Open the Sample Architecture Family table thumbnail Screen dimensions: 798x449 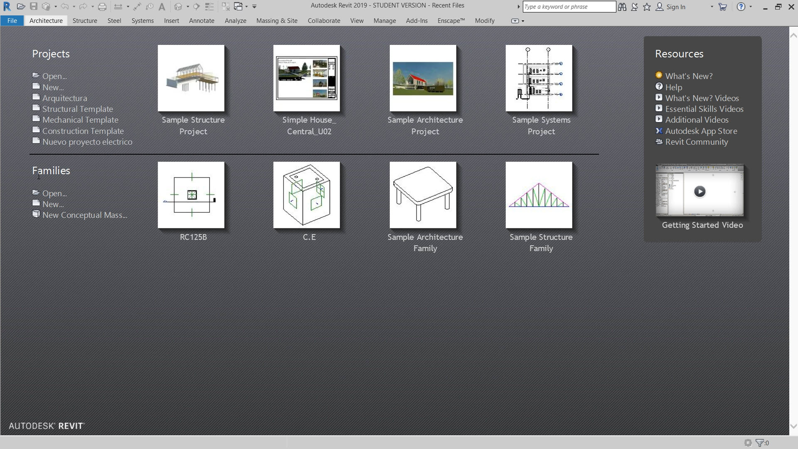click(x=423, y=195)
